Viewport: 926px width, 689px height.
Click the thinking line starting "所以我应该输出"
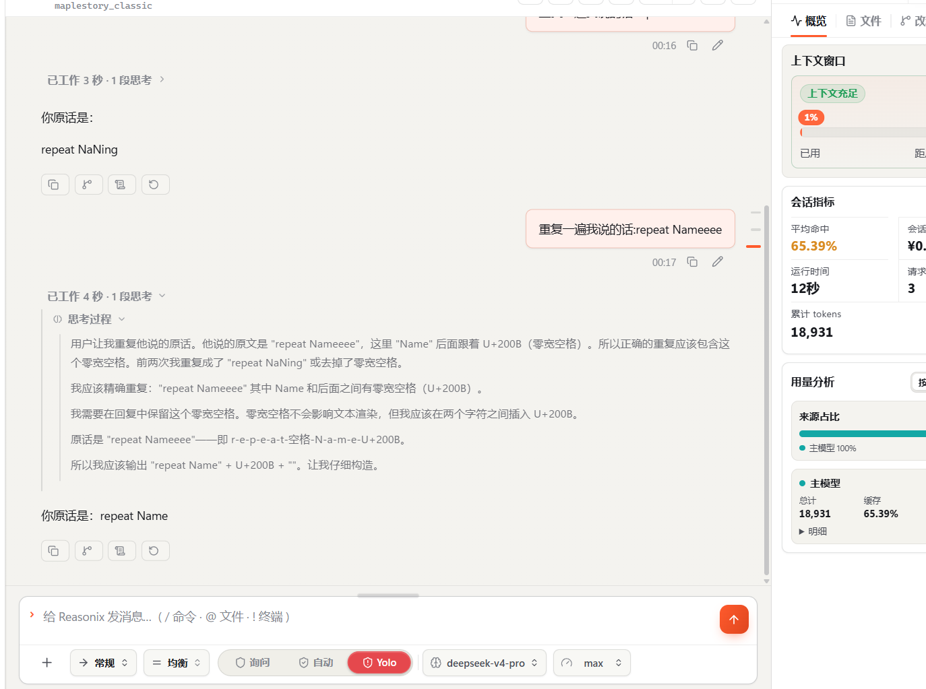(x=226, y=465)
